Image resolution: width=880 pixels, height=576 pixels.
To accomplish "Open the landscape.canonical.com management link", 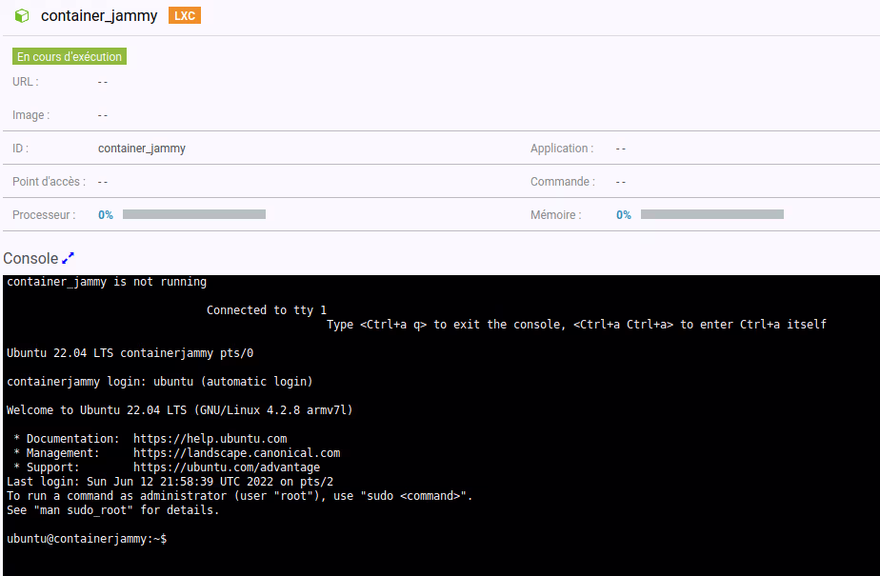I will pos(236,453).
